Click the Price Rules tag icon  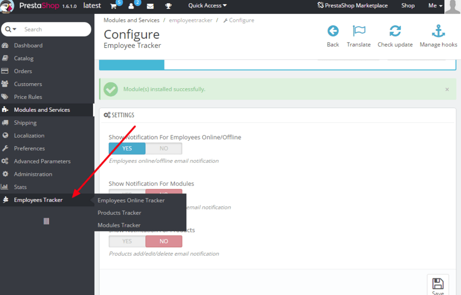5,97
